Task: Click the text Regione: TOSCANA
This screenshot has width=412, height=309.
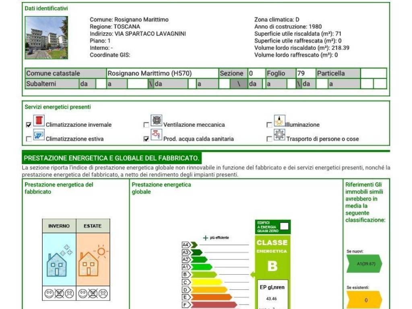Action: pyautogui.click(x=115, y=27)
